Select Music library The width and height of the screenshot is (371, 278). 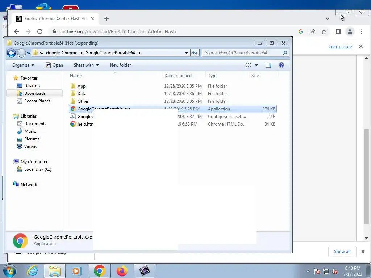point(26,131)
